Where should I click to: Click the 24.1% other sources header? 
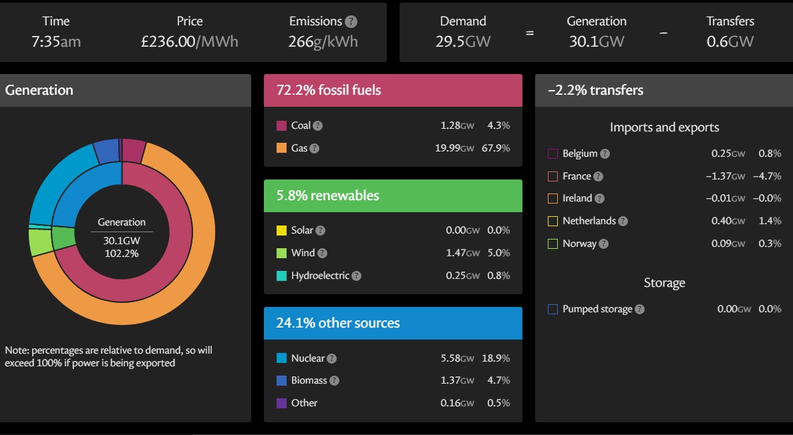pyautogui.click(x=393, y=323)
